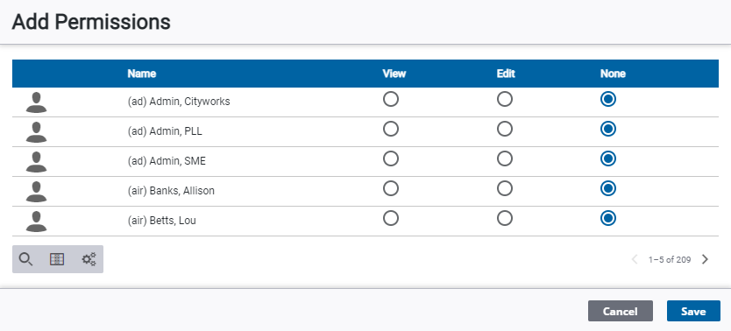The height and width of the screenshot is (331, 731).
Task: Click the user avatar for Admin, Cityworks
Action: (x=36, y=102)
